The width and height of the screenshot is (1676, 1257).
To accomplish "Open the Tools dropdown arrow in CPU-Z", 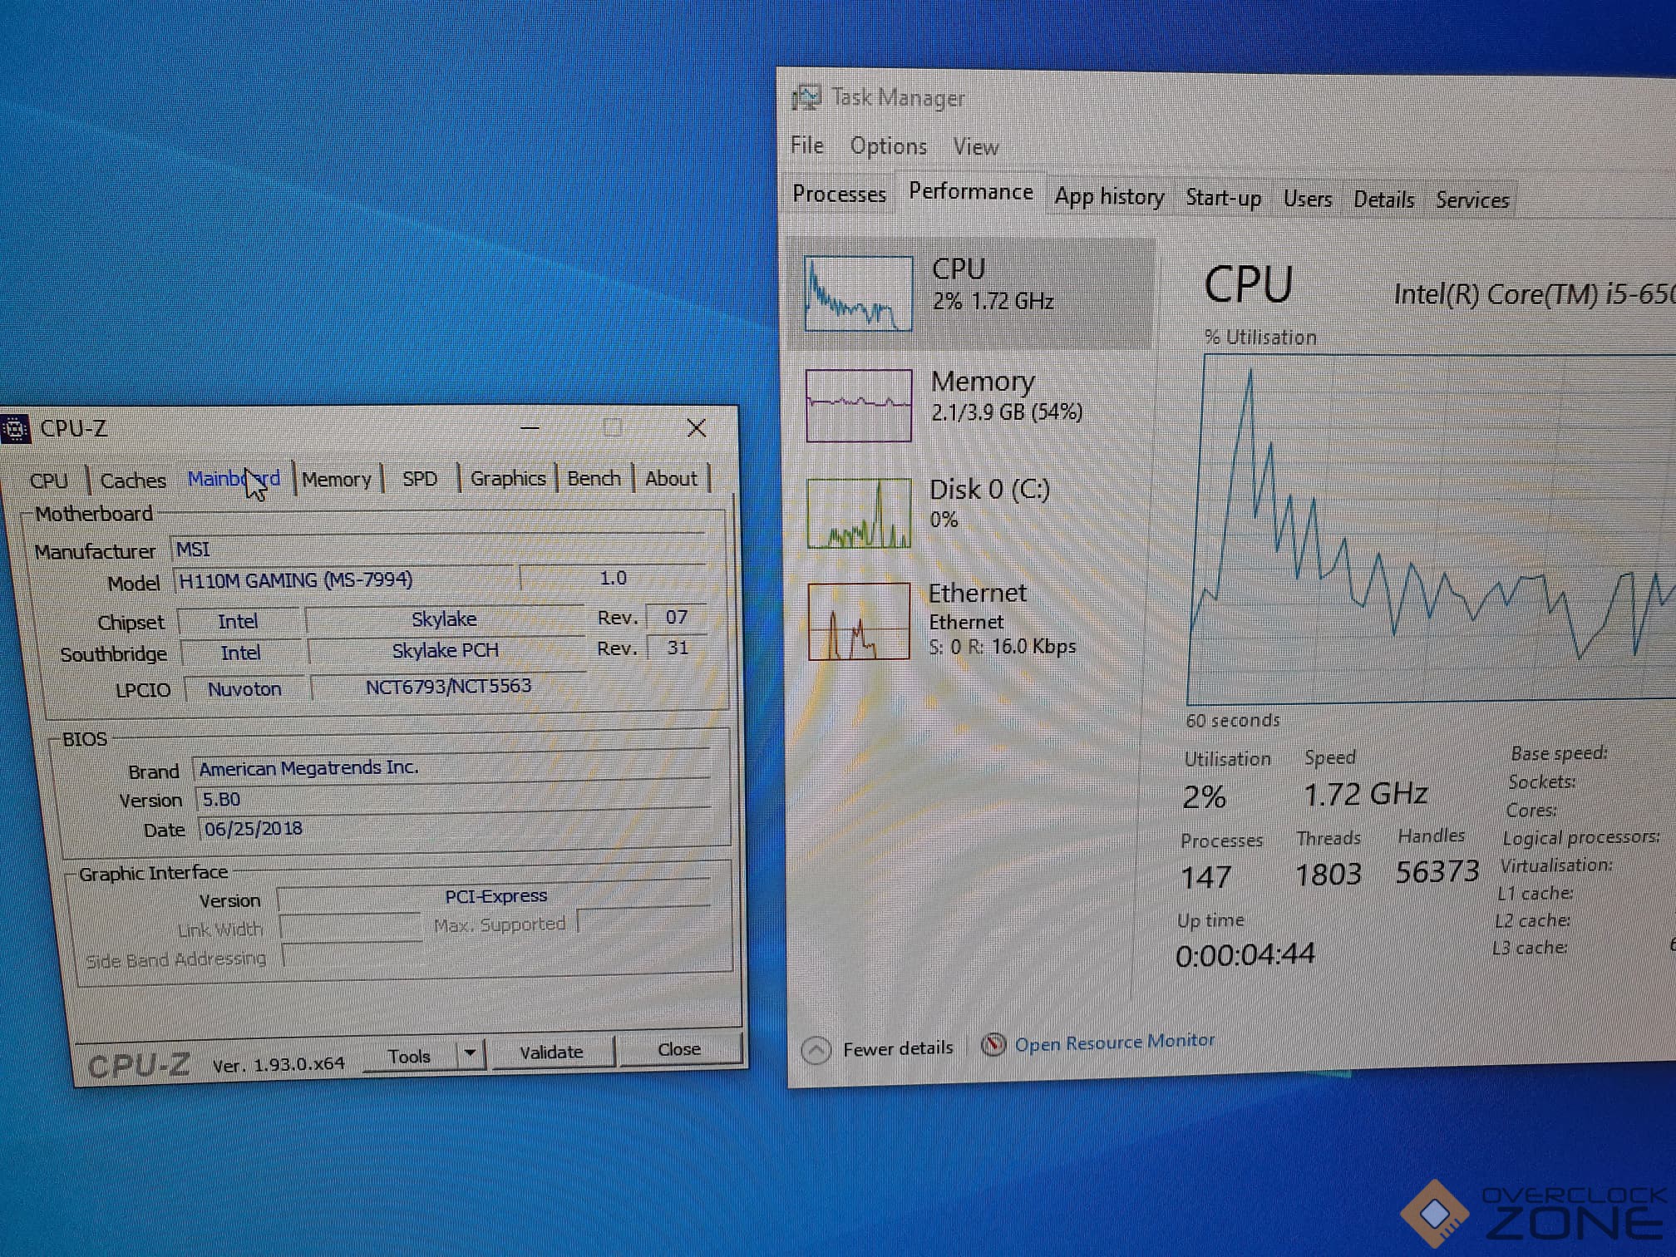I will [x=471, y=1054].
